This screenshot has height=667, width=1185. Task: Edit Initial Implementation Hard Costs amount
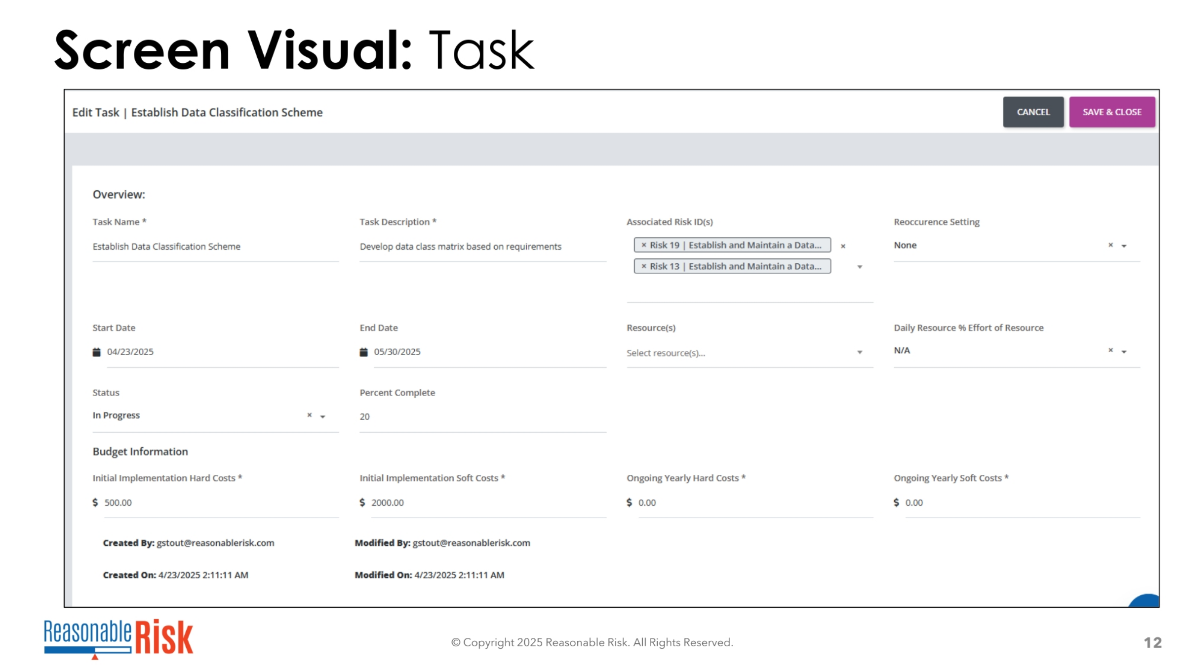coord(221,503)
